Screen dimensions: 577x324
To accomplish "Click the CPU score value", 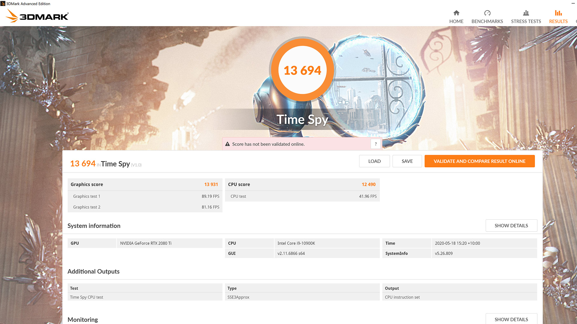I will tap(368, 184).
